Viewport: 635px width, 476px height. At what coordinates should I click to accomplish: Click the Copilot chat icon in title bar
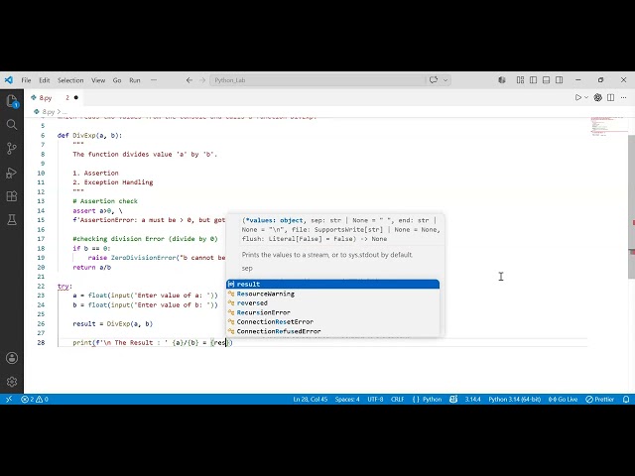click(x=434, y=80)
